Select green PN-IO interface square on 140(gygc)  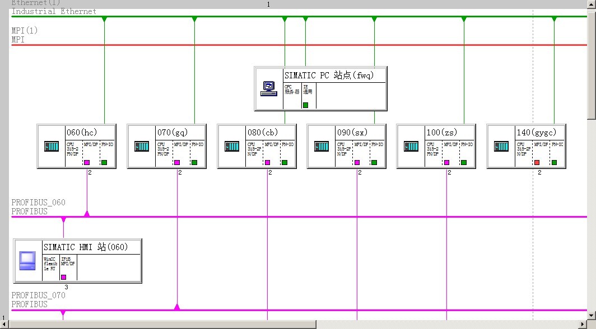[554, 162]
